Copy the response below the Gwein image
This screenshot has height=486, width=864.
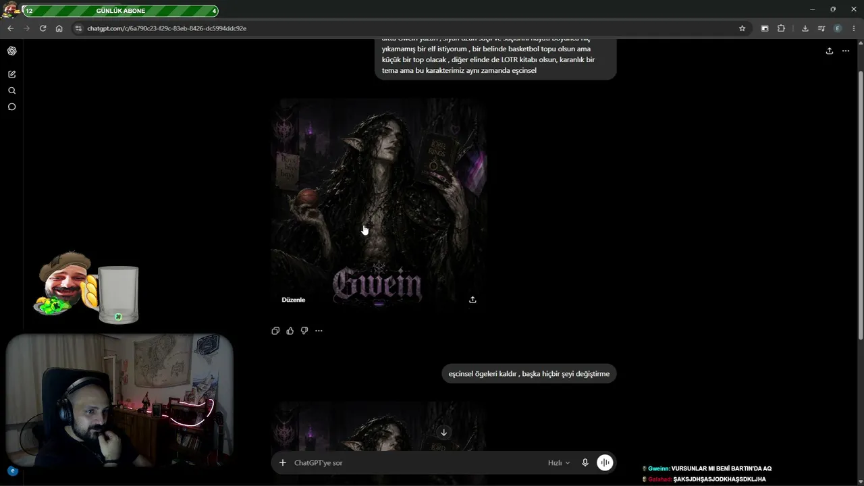275,331
